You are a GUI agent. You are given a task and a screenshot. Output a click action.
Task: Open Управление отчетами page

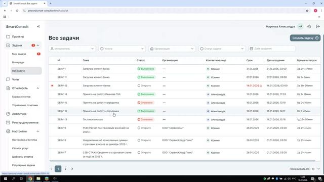coord(25,105)
